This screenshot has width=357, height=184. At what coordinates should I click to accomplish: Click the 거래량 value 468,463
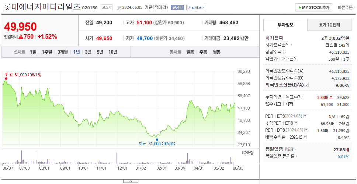pos(229,23)
